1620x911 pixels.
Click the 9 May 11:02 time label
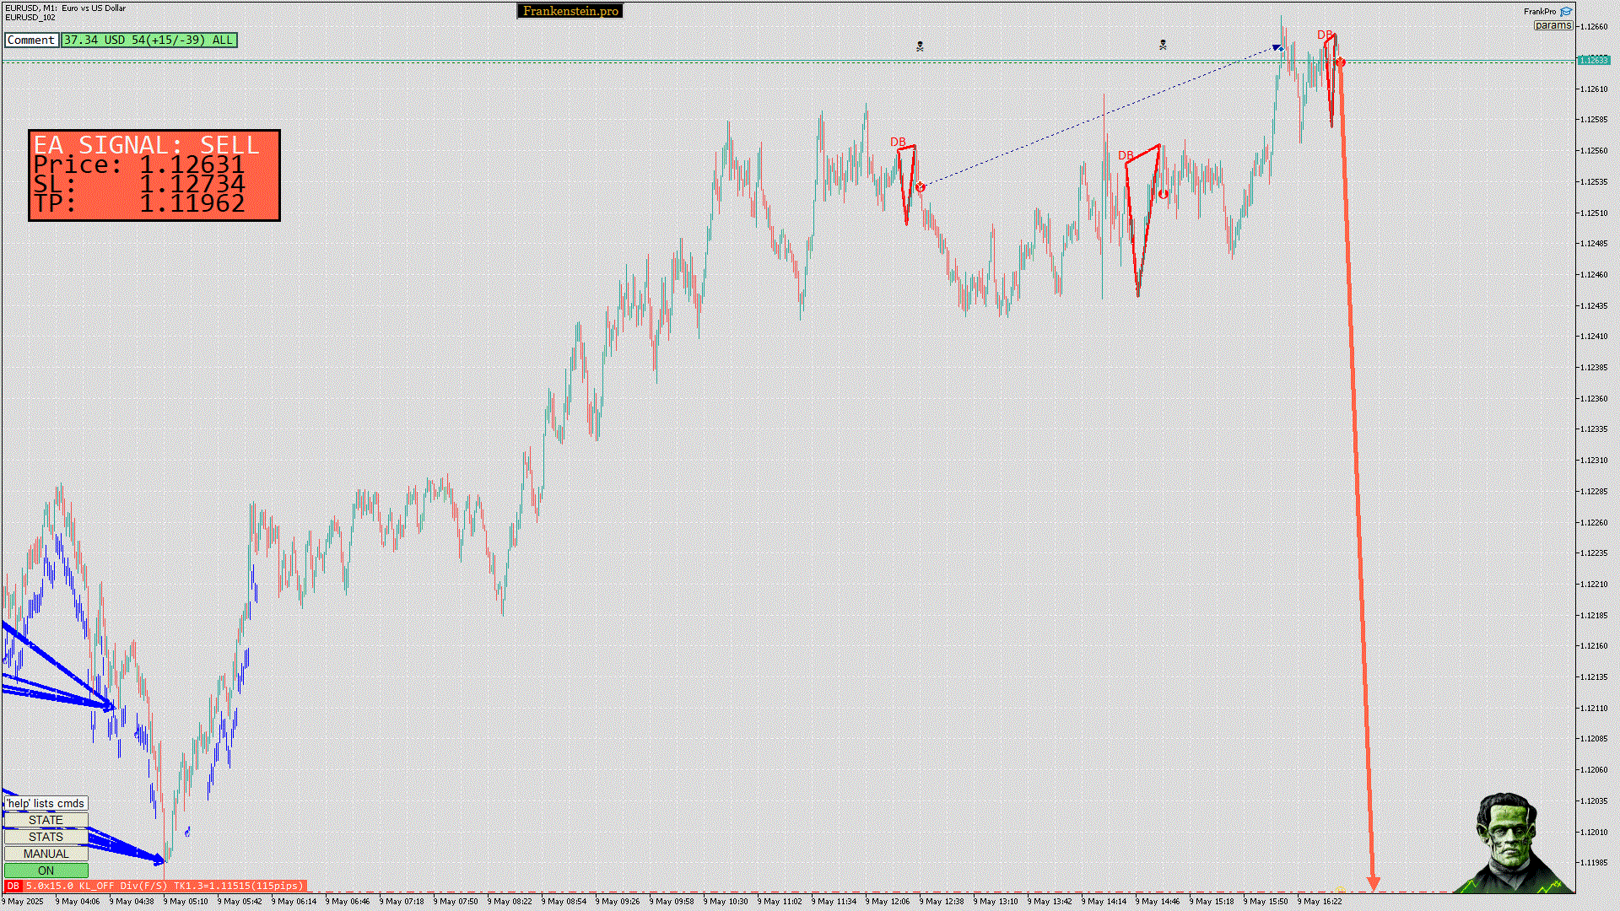pyautogui.click(x=779, y=901)
